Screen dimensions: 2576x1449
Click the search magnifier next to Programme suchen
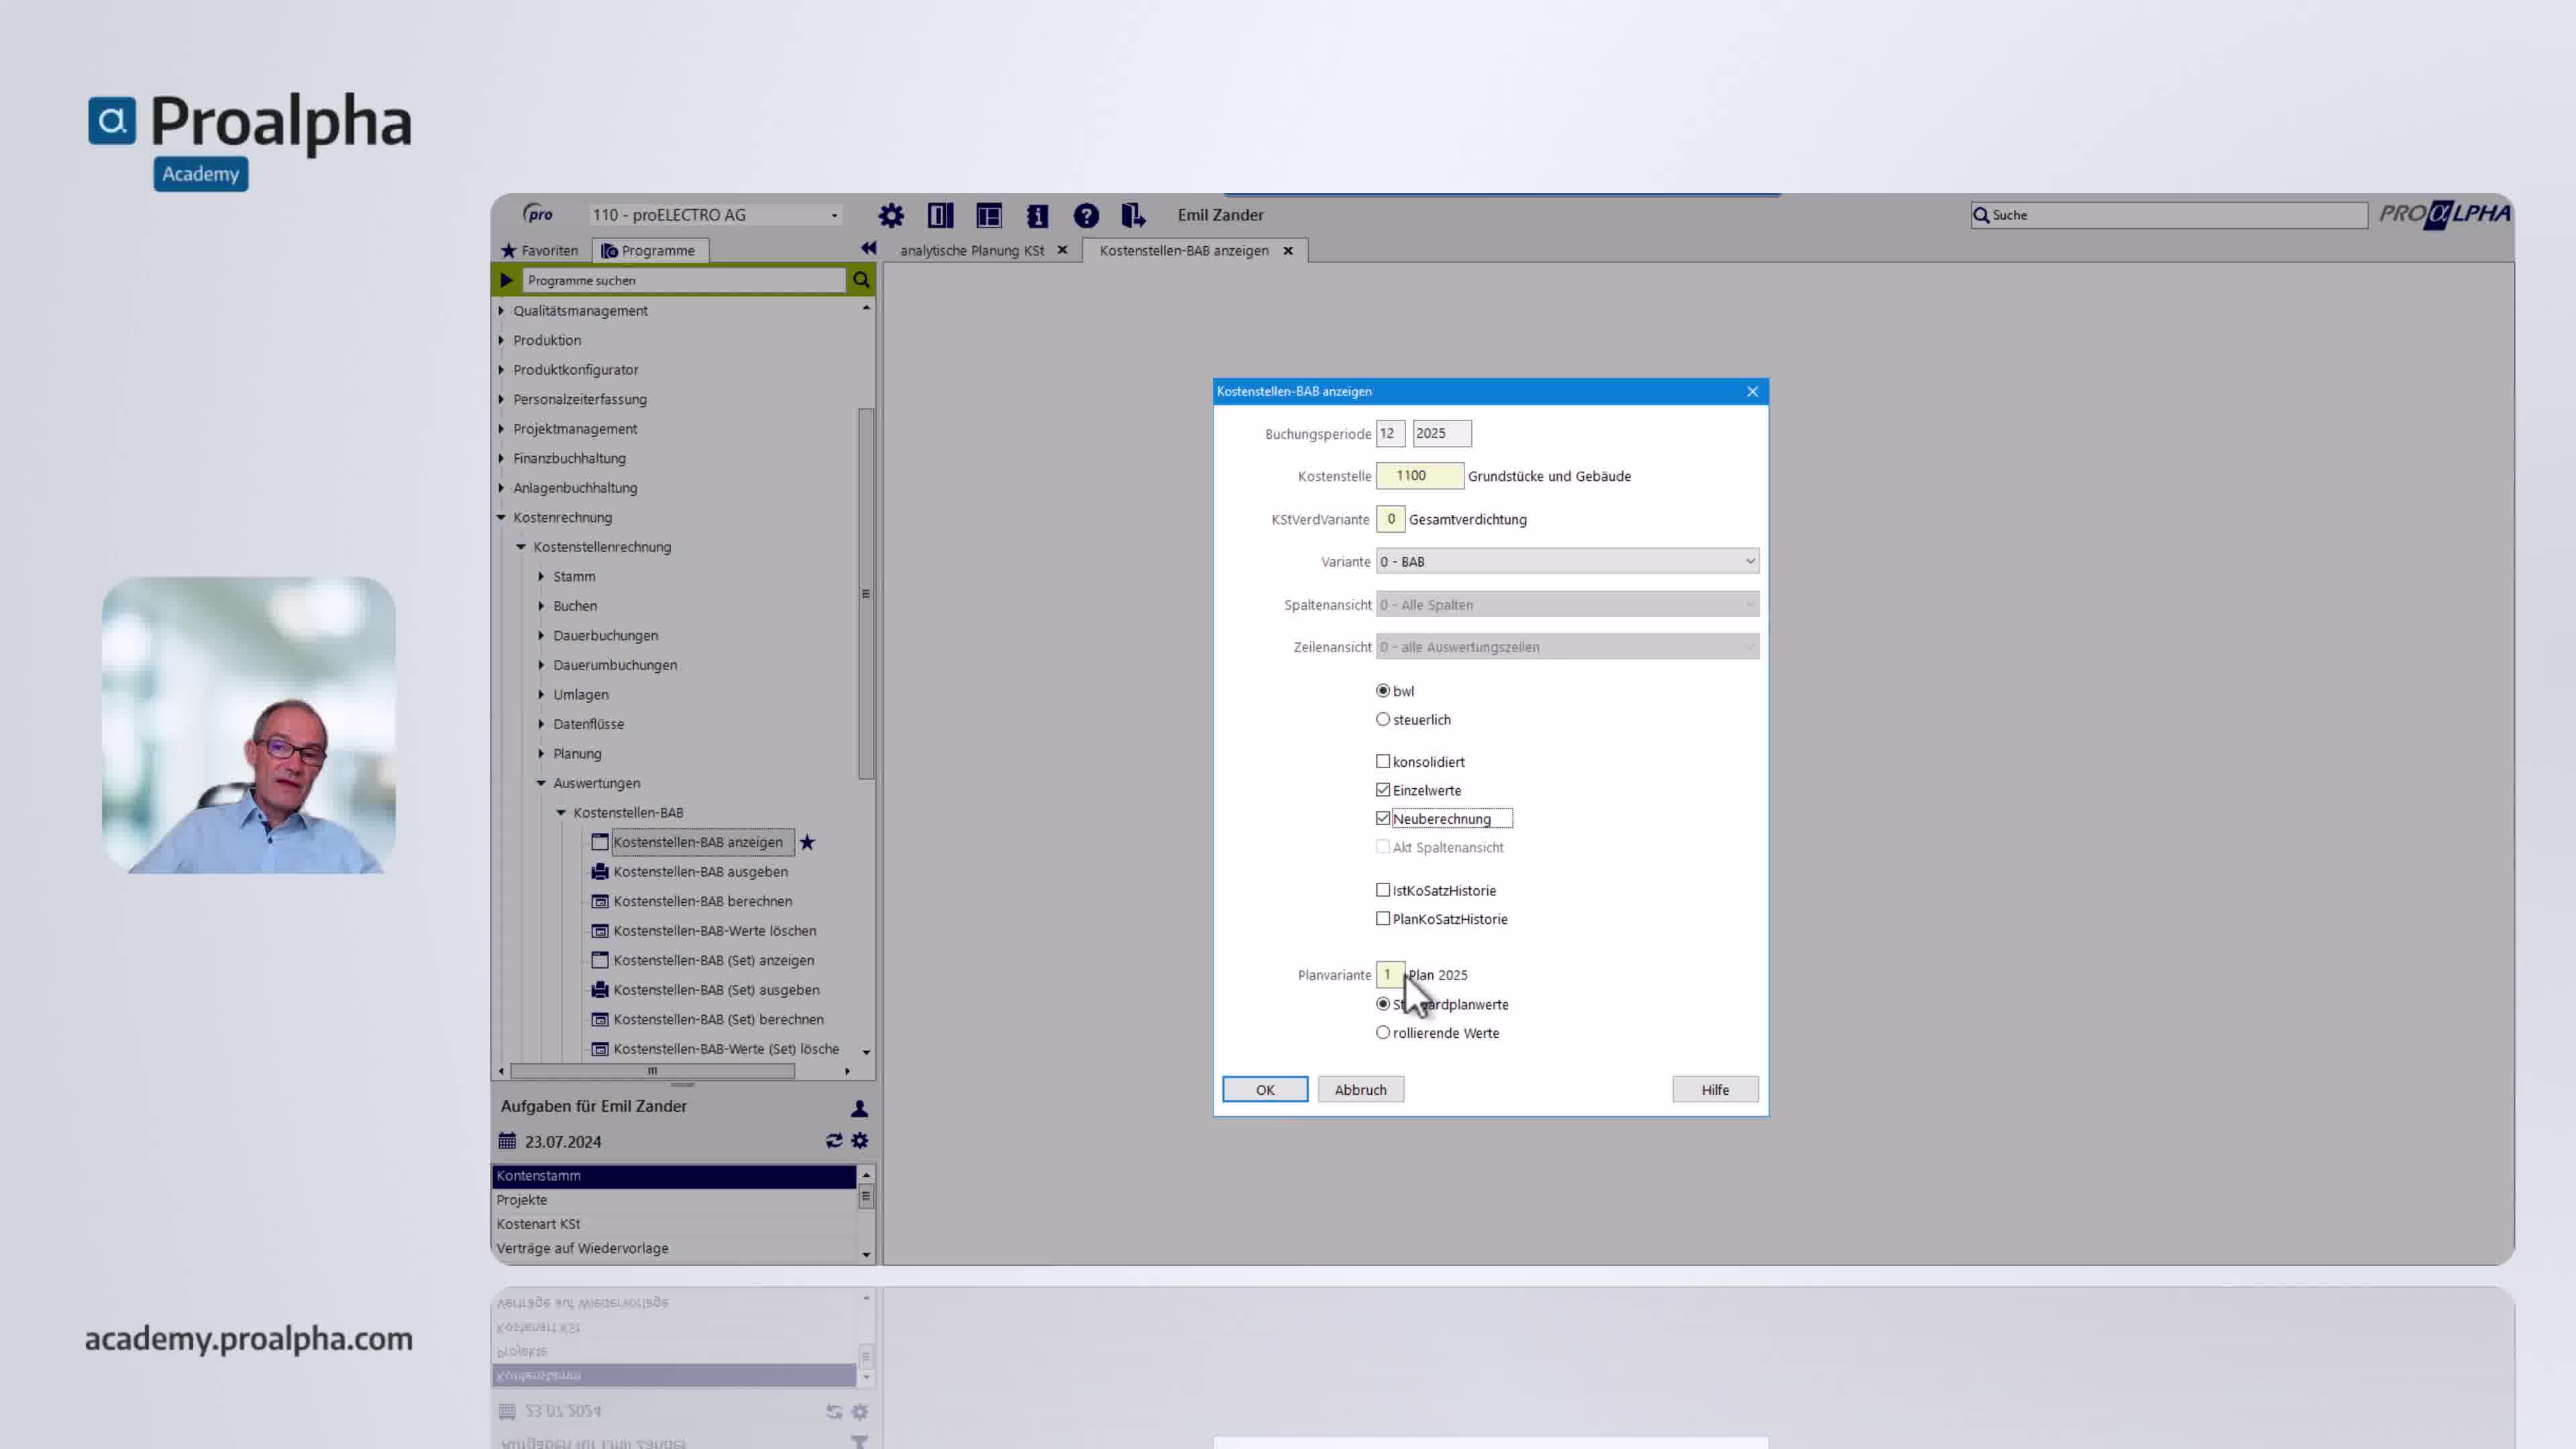tap(861, 280)
